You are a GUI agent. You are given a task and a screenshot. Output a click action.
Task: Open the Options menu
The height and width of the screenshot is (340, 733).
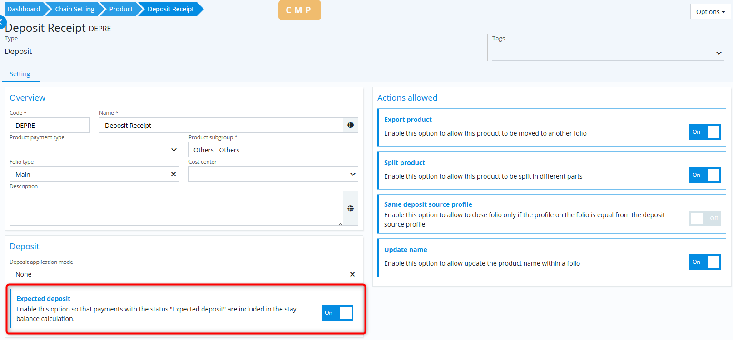pos(710,12)
